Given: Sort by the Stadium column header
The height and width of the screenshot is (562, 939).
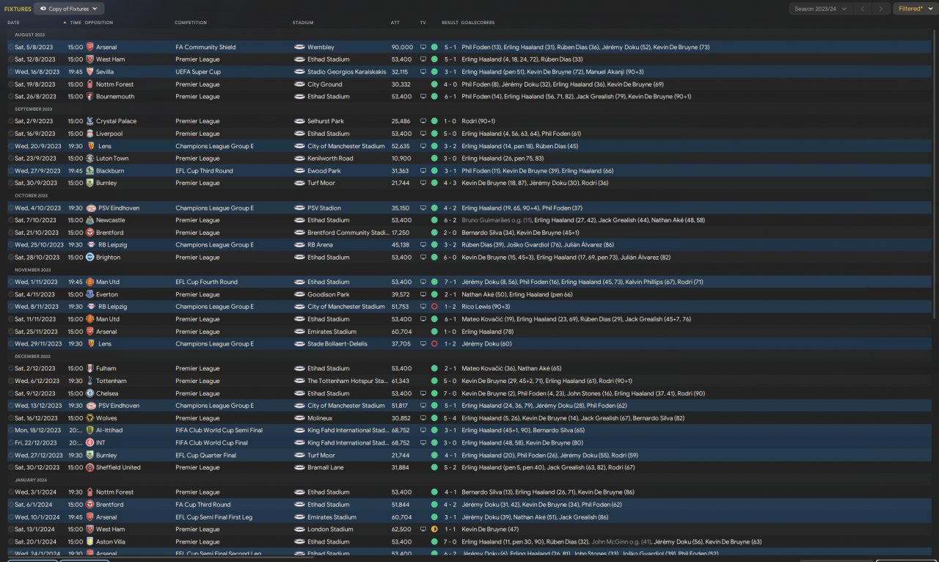Looking at the screenshot, I should pyautogui.click(x=302, y=23).
